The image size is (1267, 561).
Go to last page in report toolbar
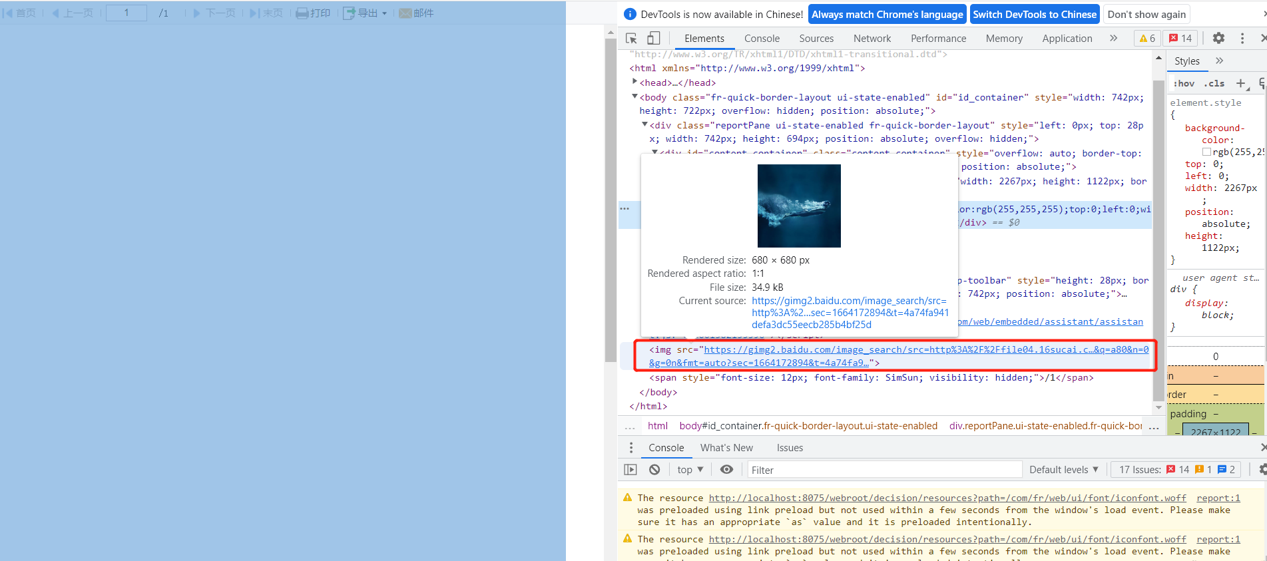click(x=266, y=13)
